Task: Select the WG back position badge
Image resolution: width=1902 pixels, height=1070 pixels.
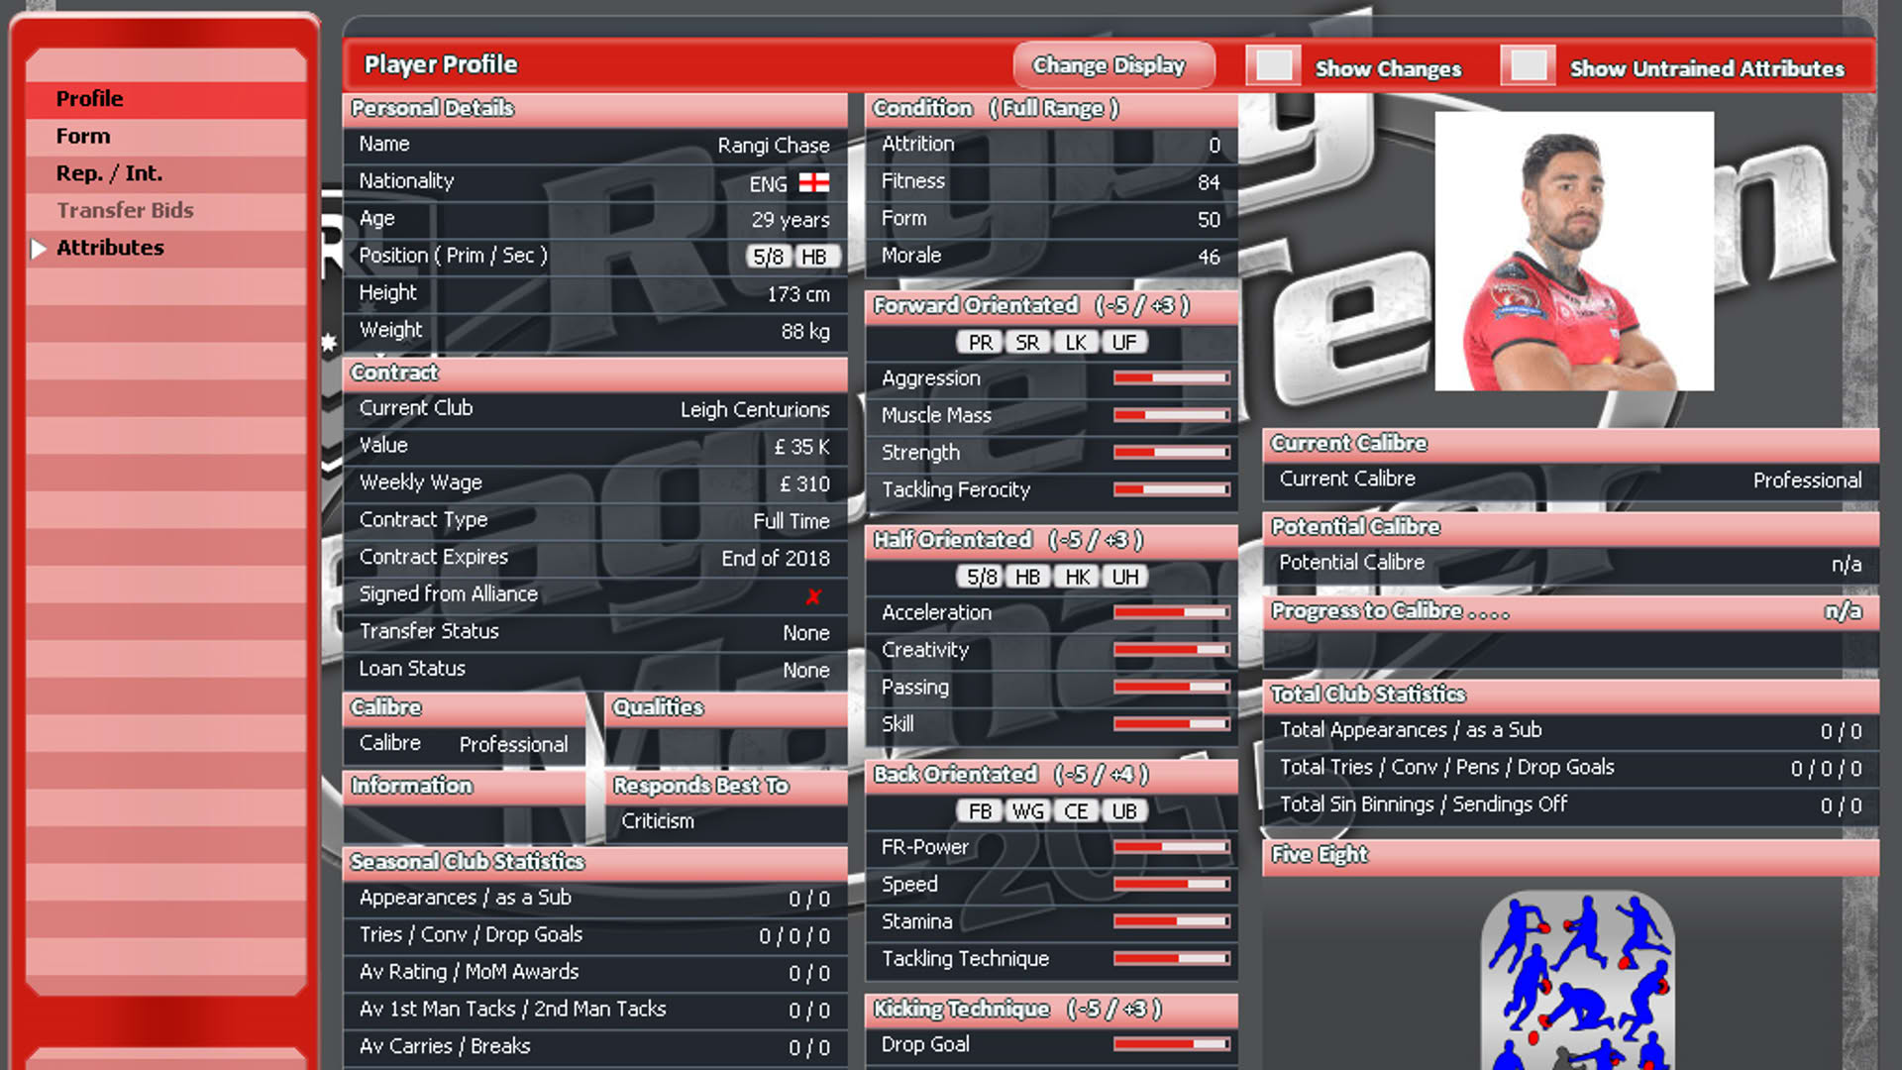Action: click(1027, 811)
